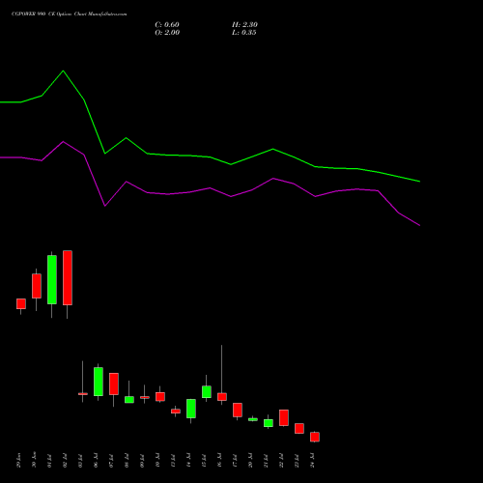
Task: Click the 29 Jun date label
Action: coord(18,460)
